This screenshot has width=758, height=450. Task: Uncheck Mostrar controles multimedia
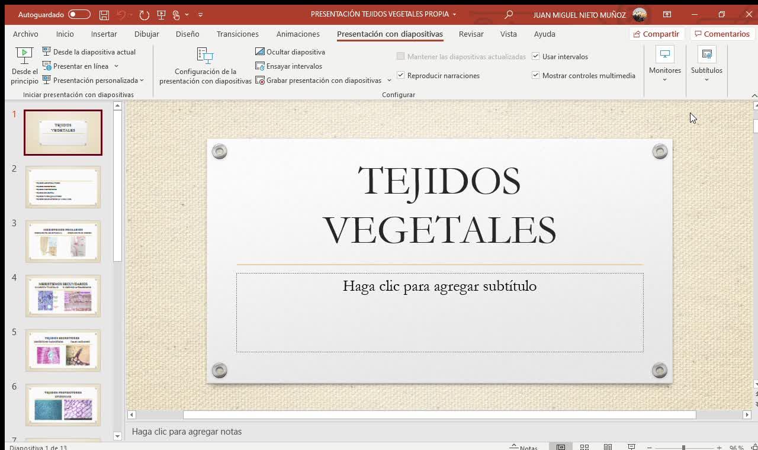[x=536, y=76]
